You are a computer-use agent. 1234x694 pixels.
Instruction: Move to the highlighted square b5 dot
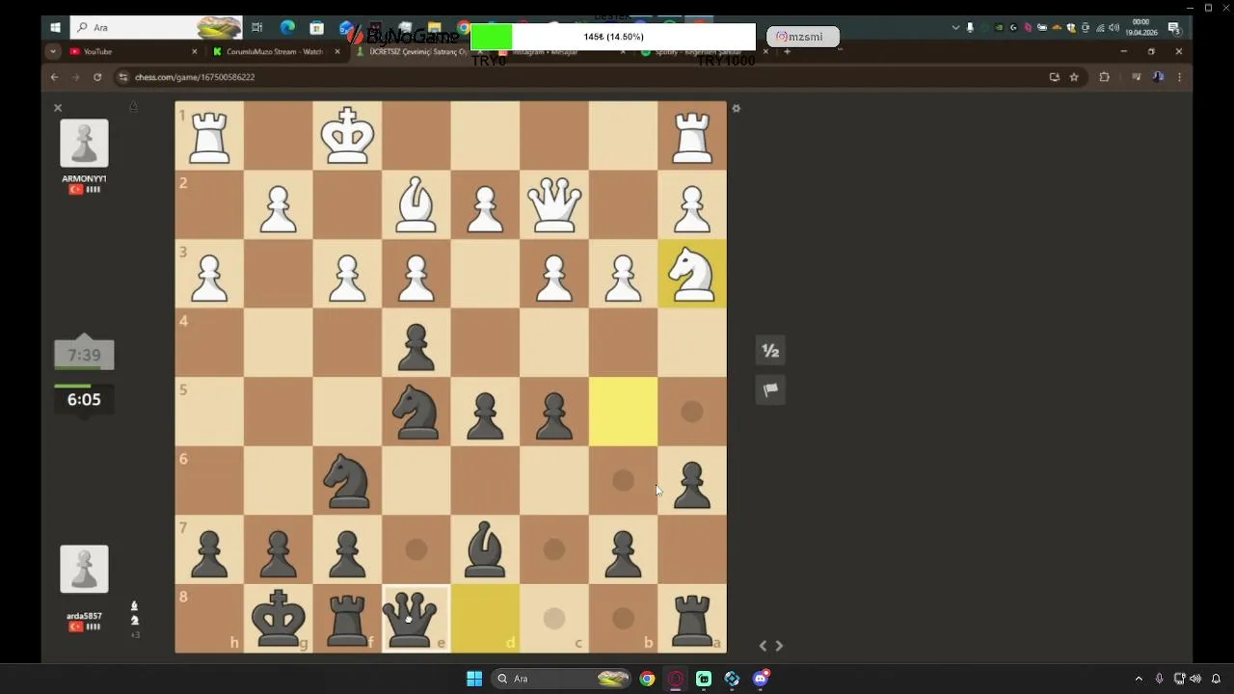click(x=623, y=412)
